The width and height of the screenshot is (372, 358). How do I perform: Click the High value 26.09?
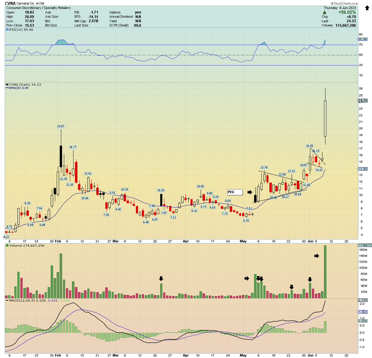pos(29,17)
